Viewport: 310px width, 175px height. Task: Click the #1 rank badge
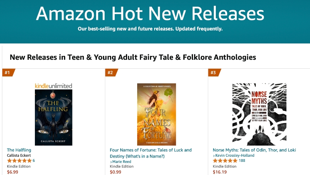pos(8,73)
